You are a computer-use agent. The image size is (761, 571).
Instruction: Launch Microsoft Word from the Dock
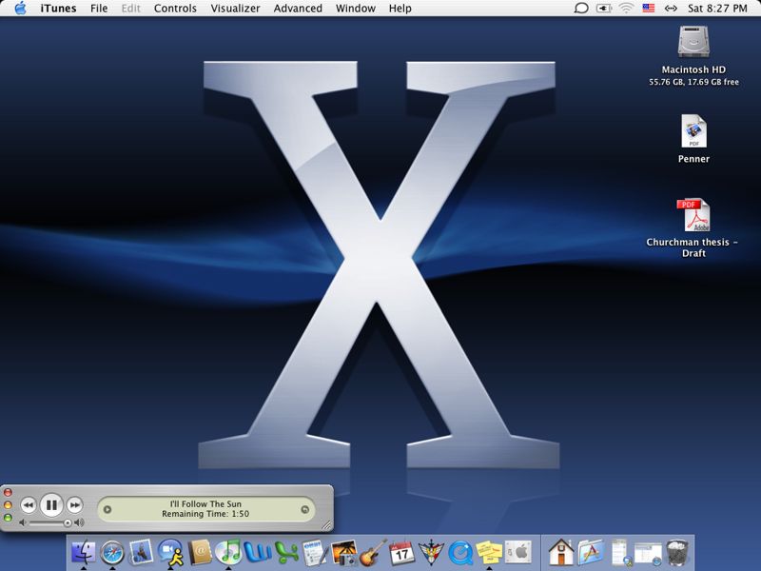tap(257, 553)
